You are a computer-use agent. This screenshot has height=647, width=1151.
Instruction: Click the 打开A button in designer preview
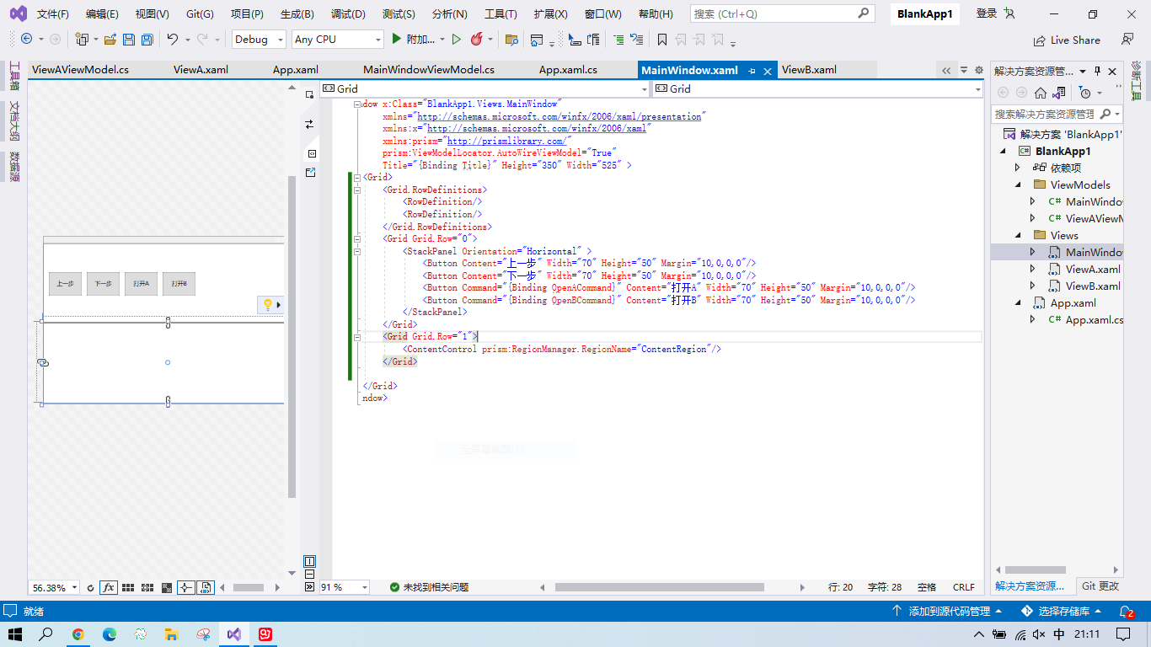click(141, 284)
